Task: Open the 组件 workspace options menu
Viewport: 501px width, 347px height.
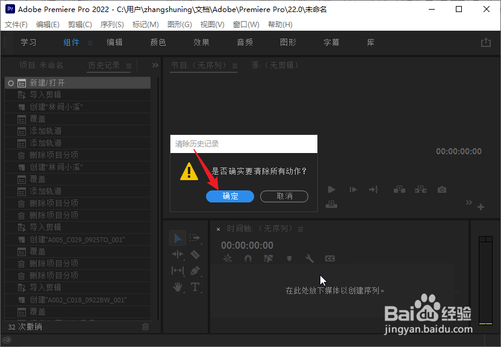Action: tap(90, 43)
